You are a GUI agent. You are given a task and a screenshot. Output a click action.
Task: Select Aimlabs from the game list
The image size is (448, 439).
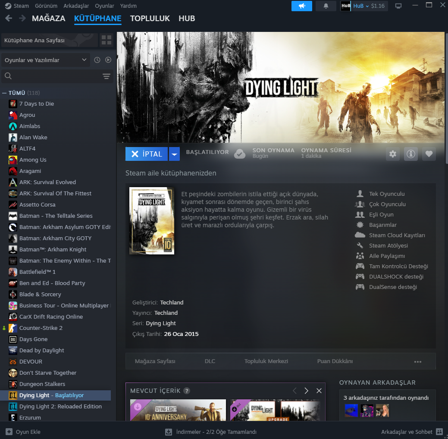tap(56, 126)
